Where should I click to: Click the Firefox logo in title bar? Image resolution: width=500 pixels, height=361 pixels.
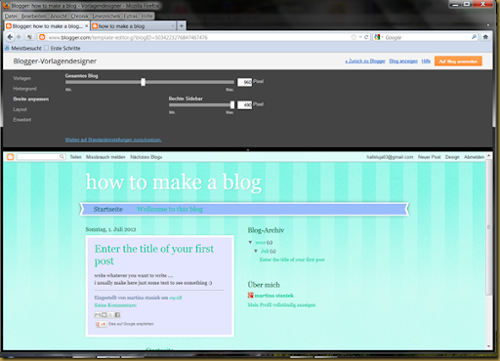pos(7,6)
